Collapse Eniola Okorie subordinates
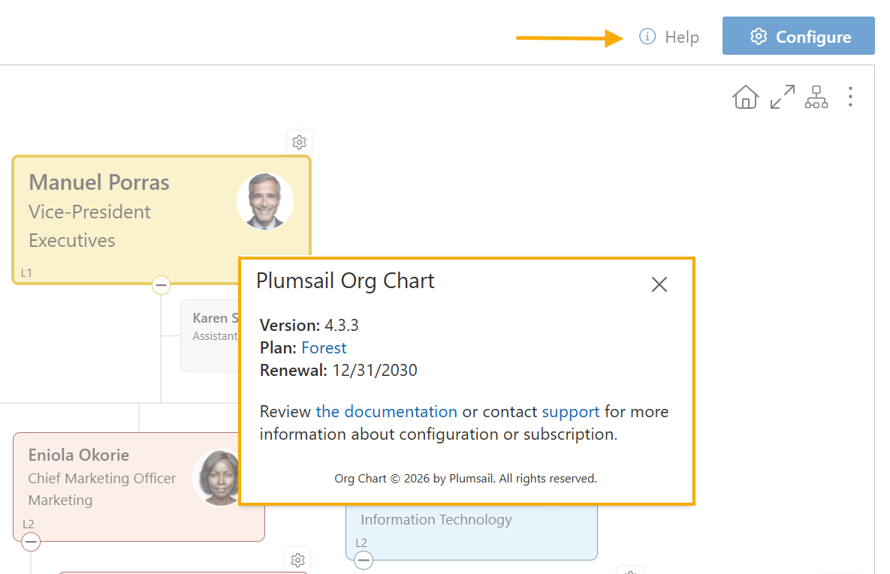 click(31, 542)
